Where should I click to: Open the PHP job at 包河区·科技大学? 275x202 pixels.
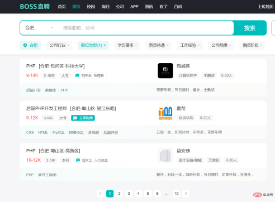tap(55, 66)
